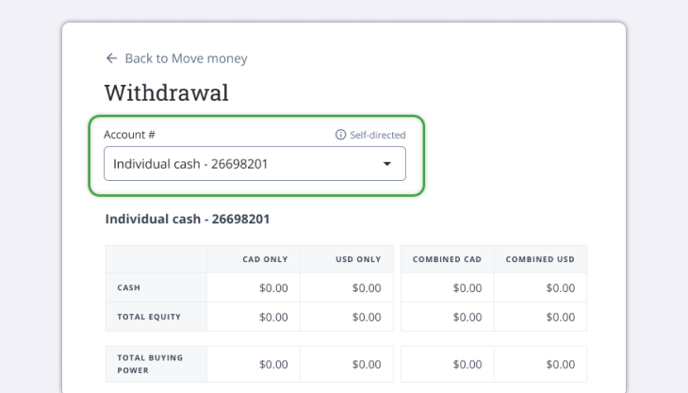688x393 pixels.
Task: Select the TOTAL EQUITY row label
Action: click(x=149, y=317)
